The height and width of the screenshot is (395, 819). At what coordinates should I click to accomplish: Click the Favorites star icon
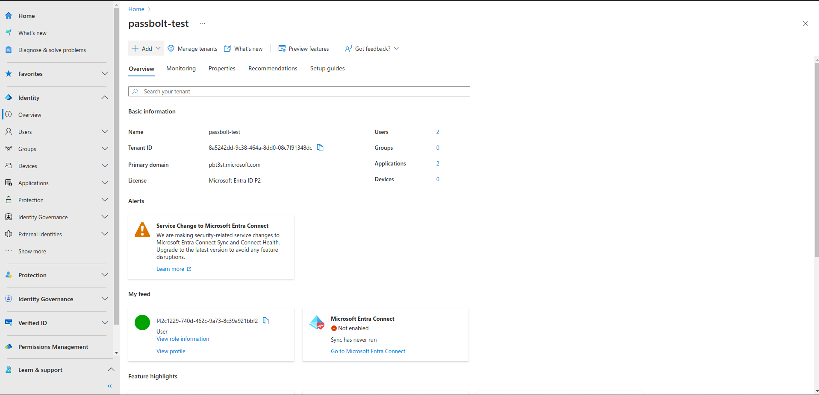point(9,74)
